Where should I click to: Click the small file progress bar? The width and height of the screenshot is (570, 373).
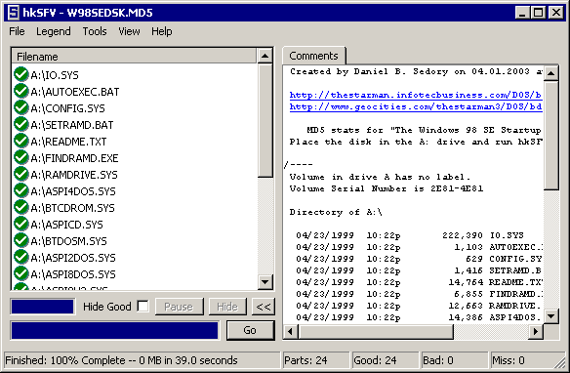[x=43, y=307]
